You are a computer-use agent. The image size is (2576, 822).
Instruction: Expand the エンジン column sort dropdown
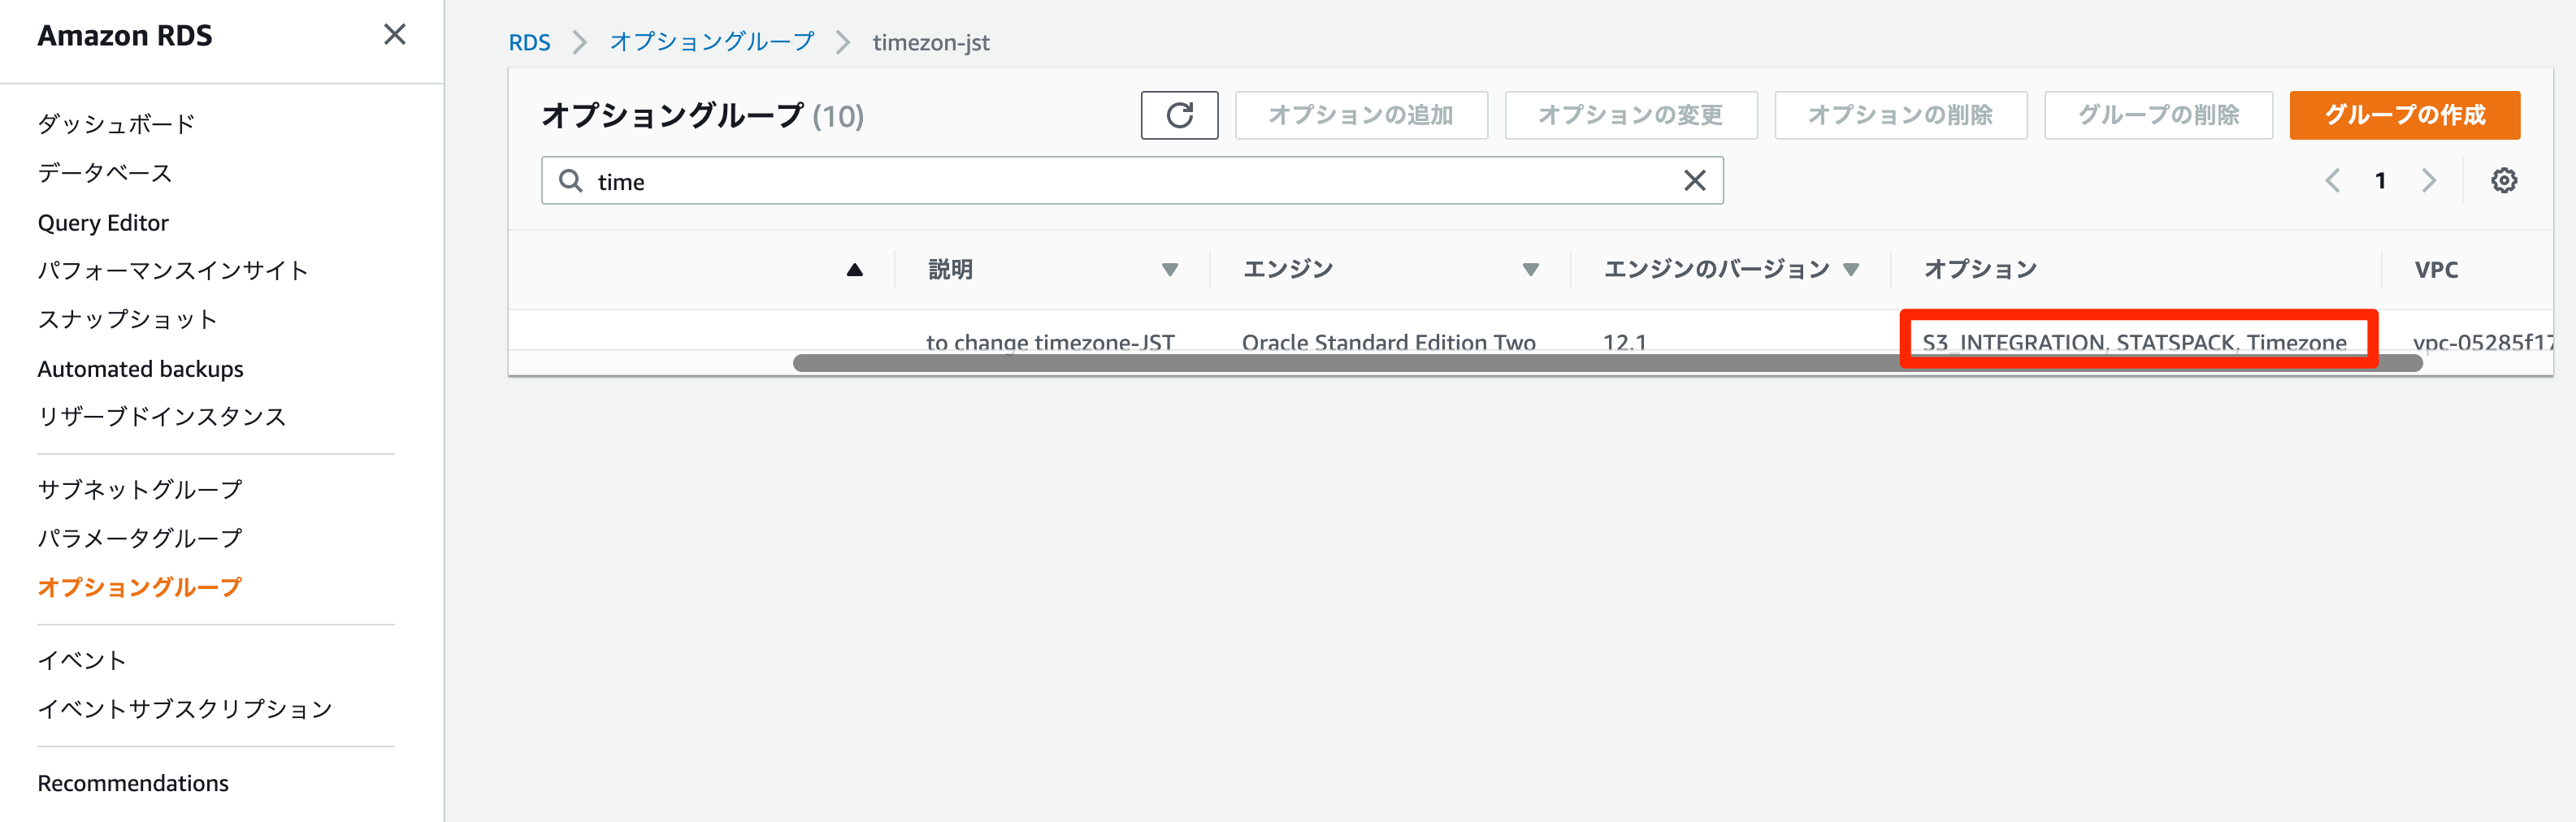(1529, 268)
